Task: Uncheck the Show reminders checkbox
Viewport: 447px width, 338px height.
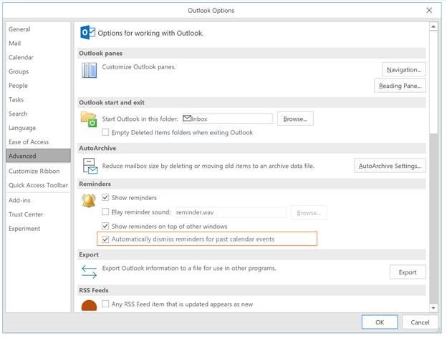Action: click(105, 197)
